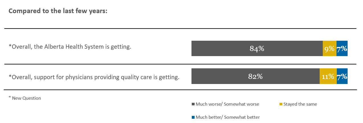The width and height of the screenshot is (363, 123).
Task: Click the 9% label text
Action: pos(329,49)
